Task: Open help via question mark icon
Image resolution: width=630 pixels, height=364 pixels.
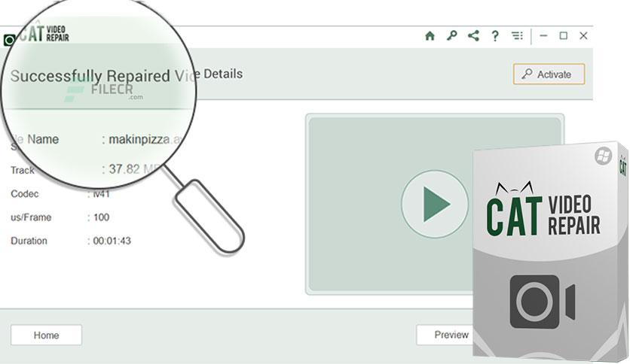Action: pos(495,36)
